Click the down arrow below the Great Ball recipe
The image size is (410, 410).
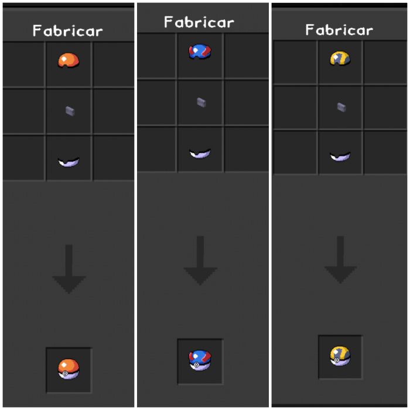[200, 261]
